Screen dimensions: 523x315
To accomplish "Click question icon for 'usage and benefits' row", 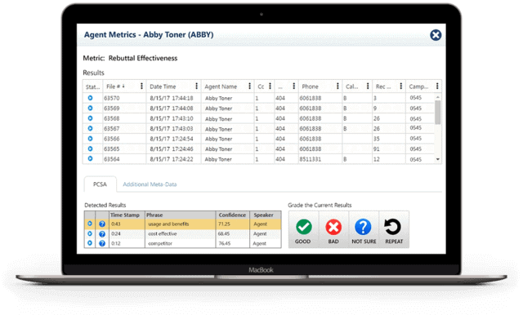I will [102, 224].
